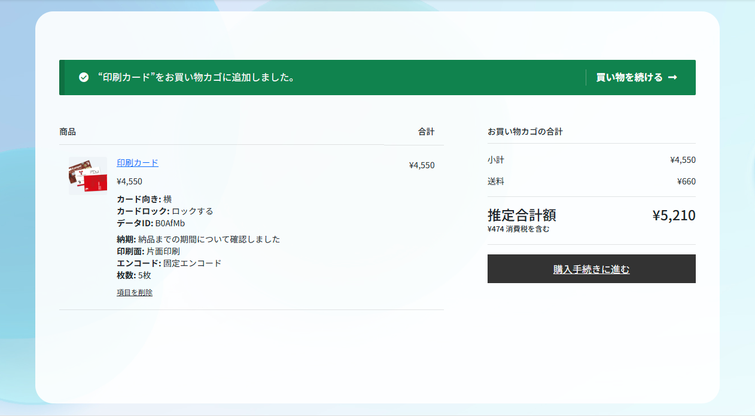Image resolution: width=755 pixels, height=416 pixels.
Task: Click the 商品 column header
Action: 66,132
